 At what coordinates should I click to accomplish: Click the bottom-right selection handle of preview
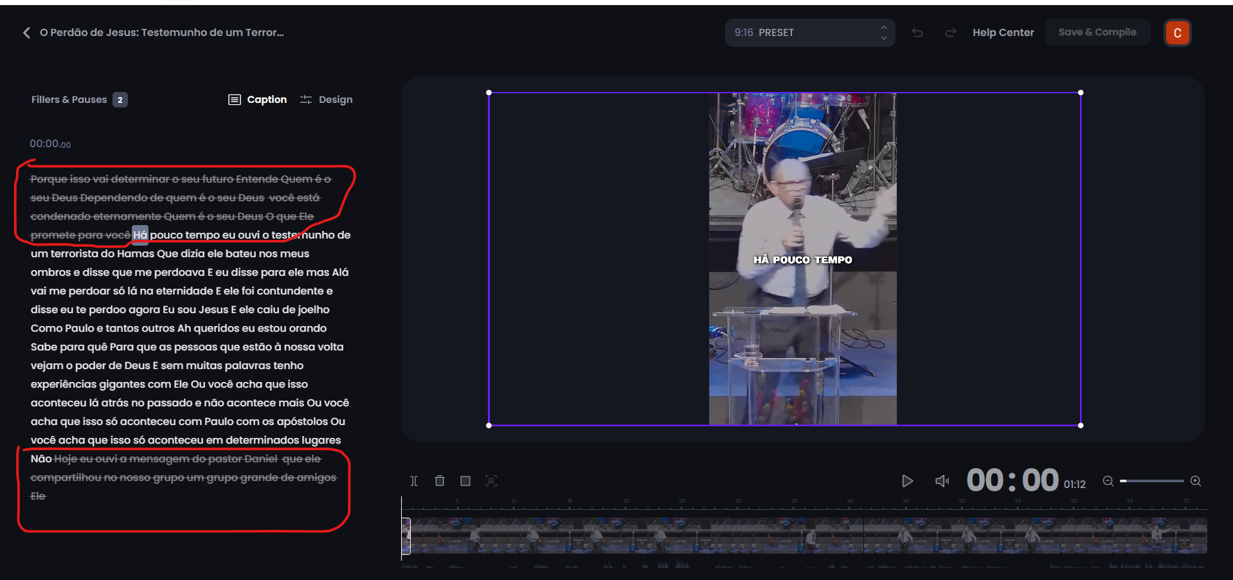1081,425
